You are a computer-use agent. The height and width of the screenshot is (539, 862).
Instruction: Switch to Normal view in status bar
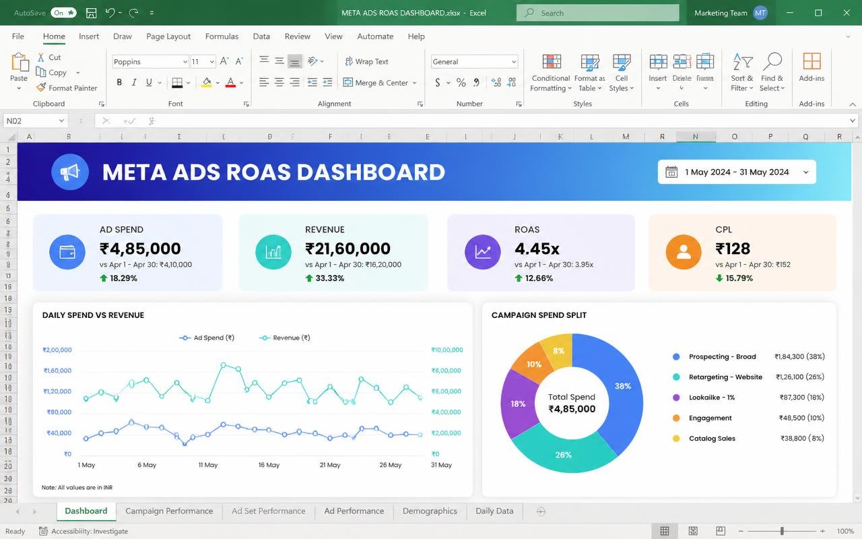click(x=665, y=531)
